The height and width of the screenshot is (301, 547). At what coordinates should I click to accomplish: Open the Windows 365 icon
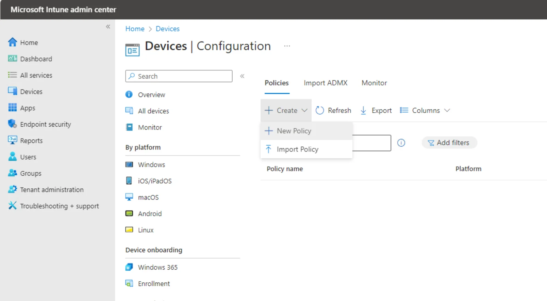point(129,267)
